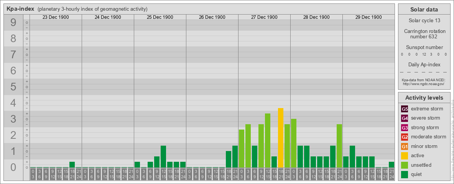Click the 29 Dec 1900 date header

point(368,17)
